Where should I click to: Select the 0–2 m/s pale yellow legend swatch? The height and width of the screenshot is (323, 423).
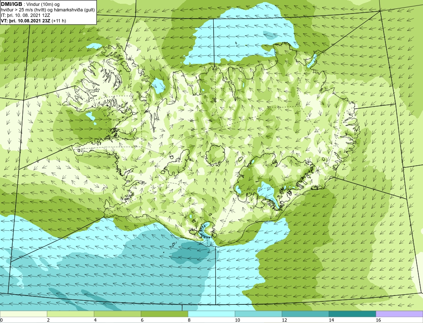coord(23,314)
